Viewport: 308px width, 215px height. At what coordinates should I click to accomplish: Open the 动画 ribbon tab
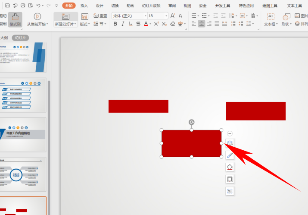pyautogui.click(x=130, y=6)
